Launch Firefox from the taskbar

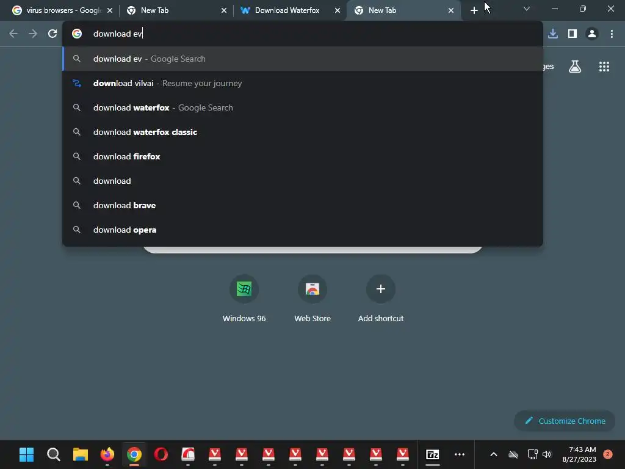tap(107, 454)
